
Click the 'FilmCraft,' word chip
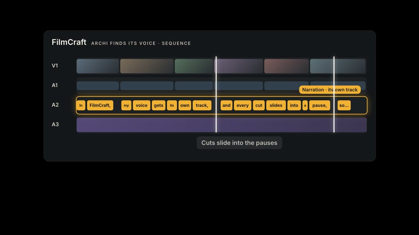point(100,105)
